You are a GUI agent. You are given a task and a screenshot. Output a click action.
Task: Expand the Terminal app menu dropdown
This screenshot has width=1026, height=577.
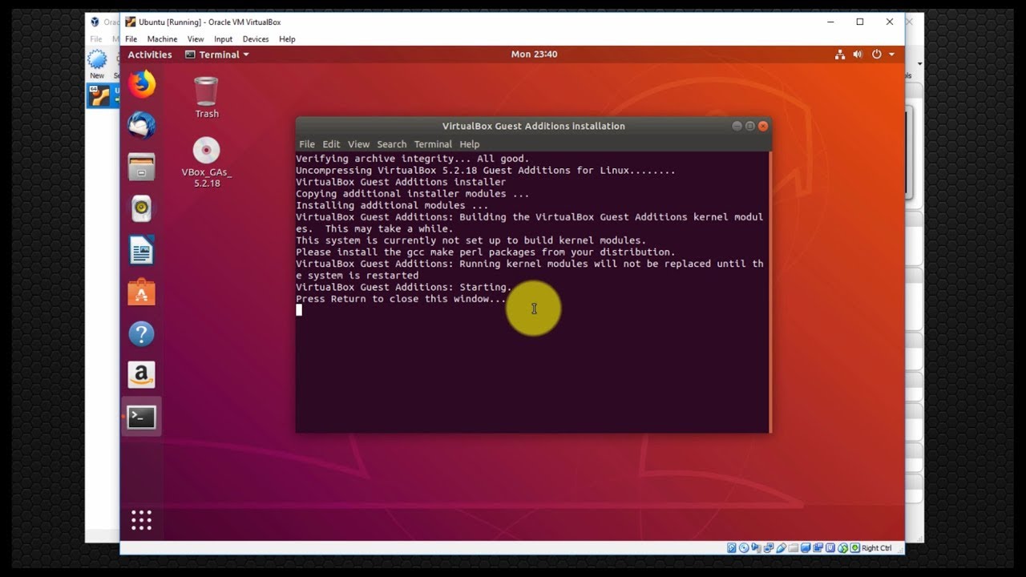click(x=217, y=54)
